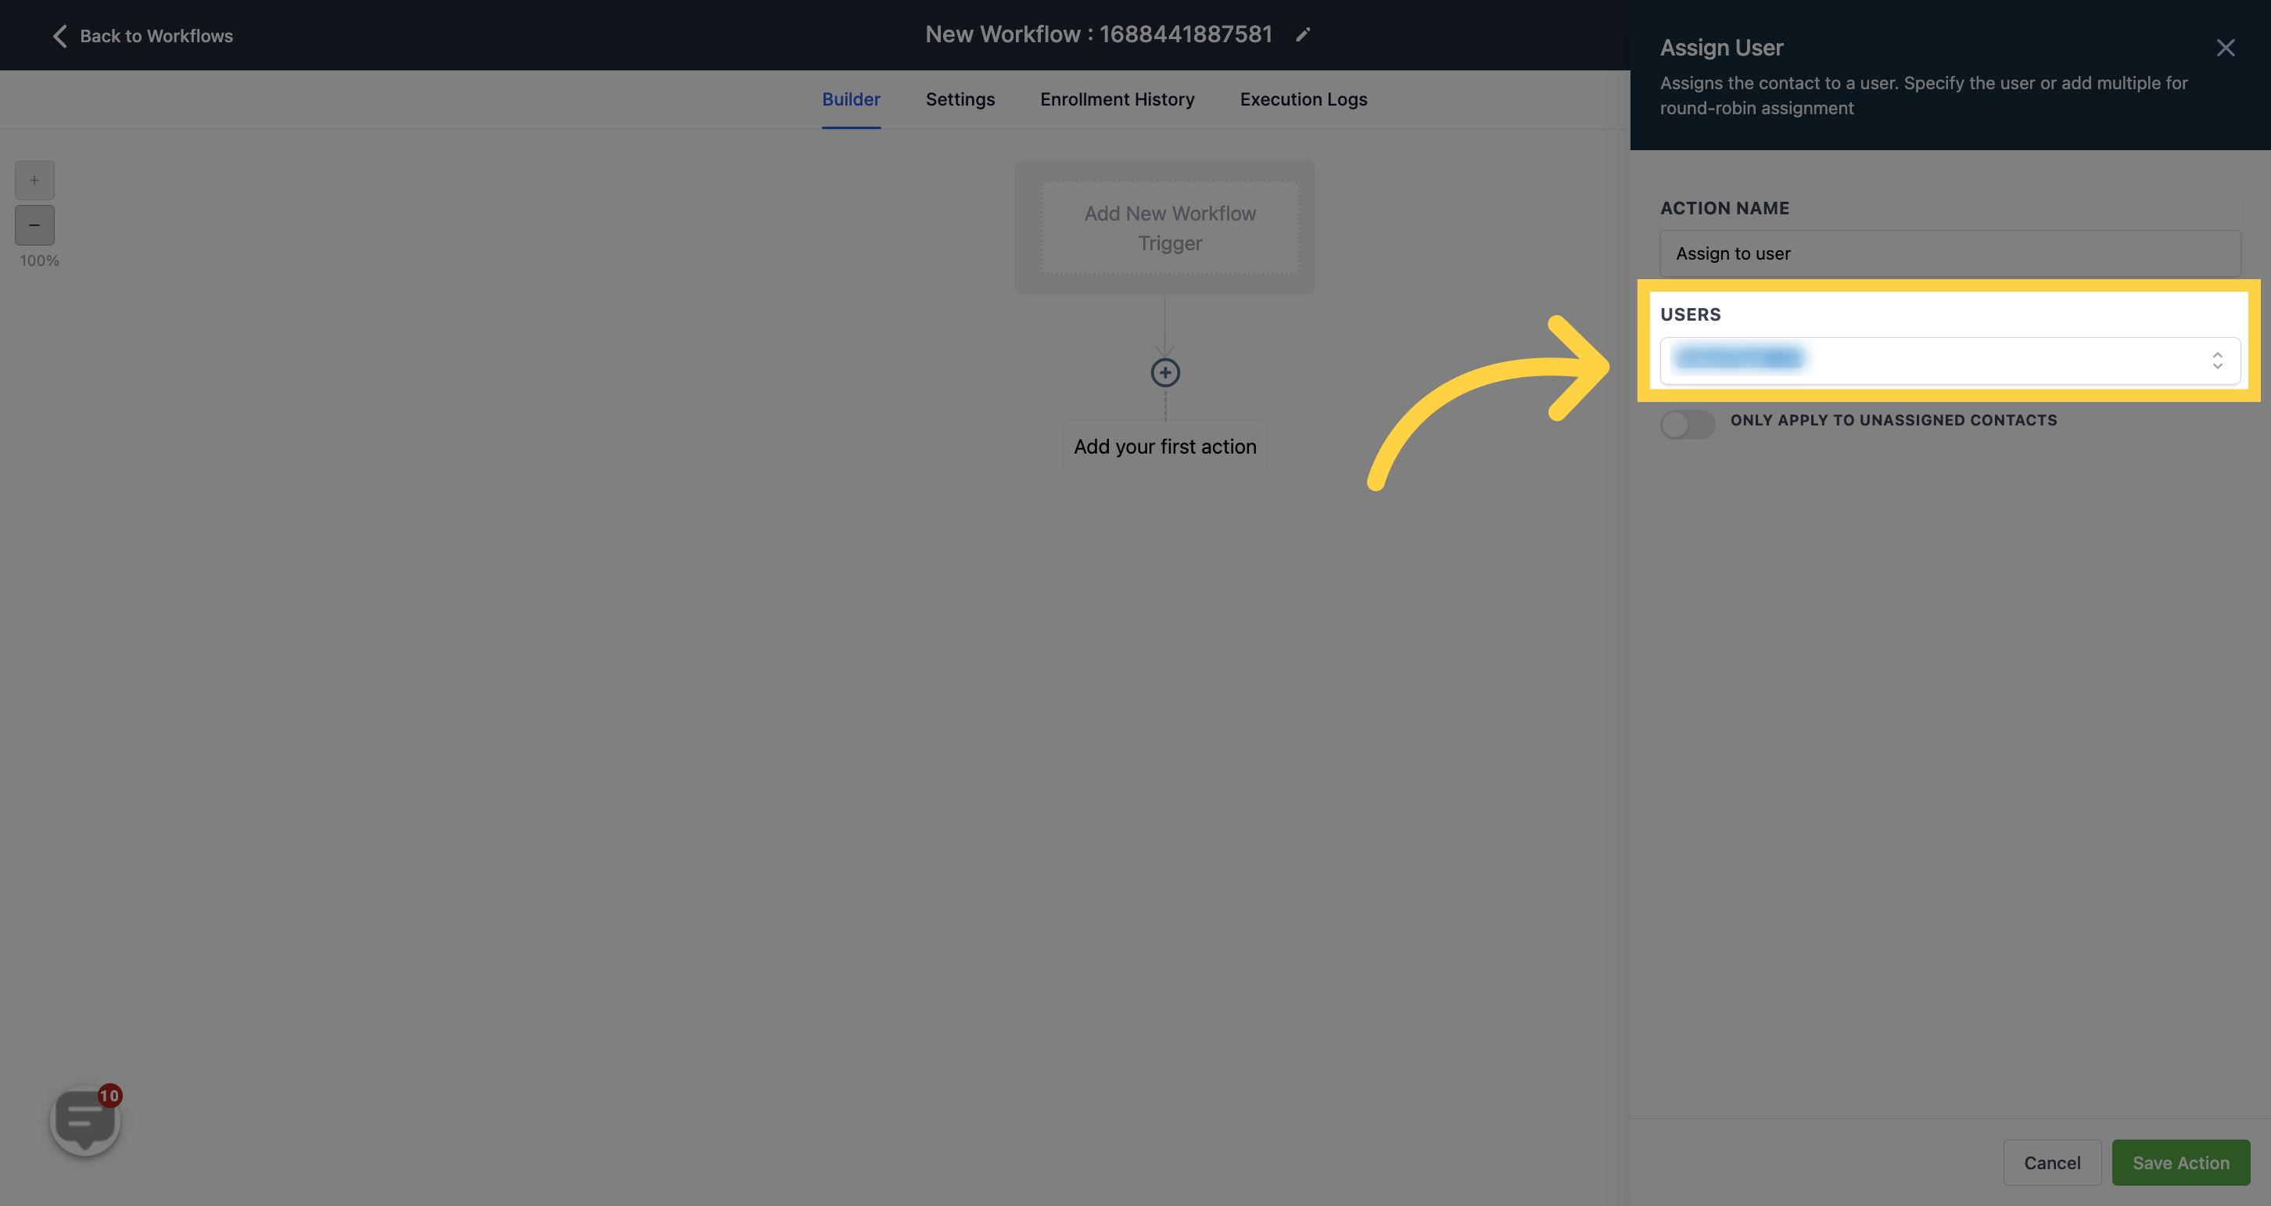Click the Add New Workflow Trigger icon
Viewport: 2271px width, 1206px height.
(1168, 225)
